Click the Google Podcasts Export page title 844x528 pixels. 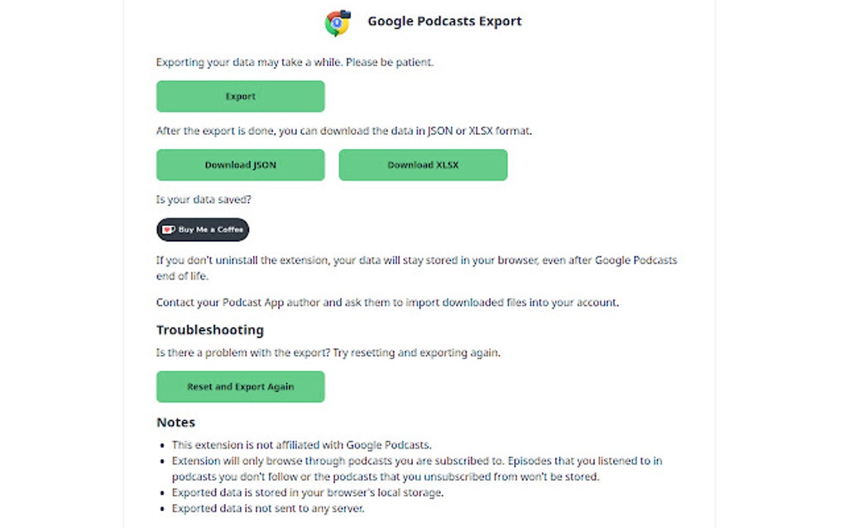pyautogui.click(x=444, y=22)
